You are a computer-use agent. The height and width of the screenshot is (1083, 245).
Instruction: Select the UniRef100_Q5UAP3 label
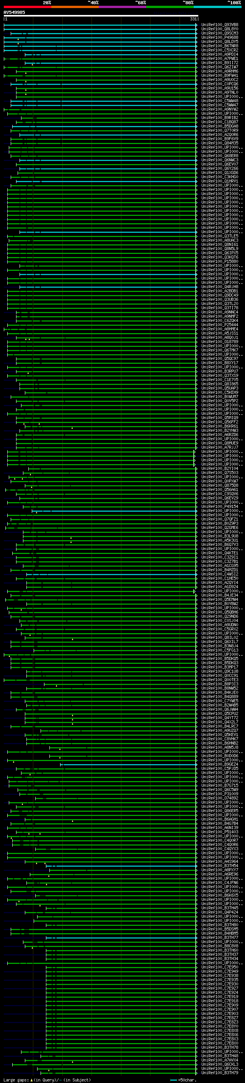pyautogui.click(x=220, y=388)
